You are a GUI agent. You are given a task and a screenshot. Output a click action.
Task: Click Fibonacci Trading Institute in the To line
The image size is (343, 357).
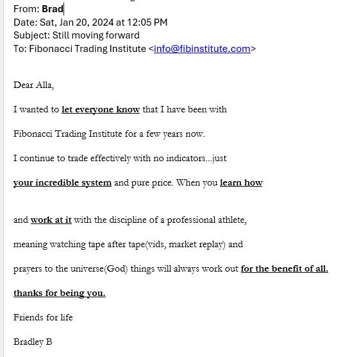(87, 49)
